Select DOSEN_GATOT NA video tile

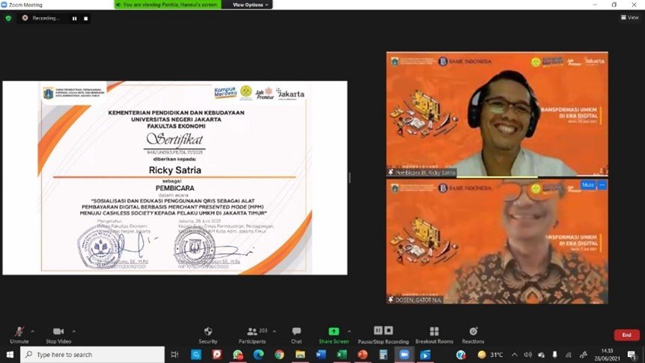click(497, 242)
